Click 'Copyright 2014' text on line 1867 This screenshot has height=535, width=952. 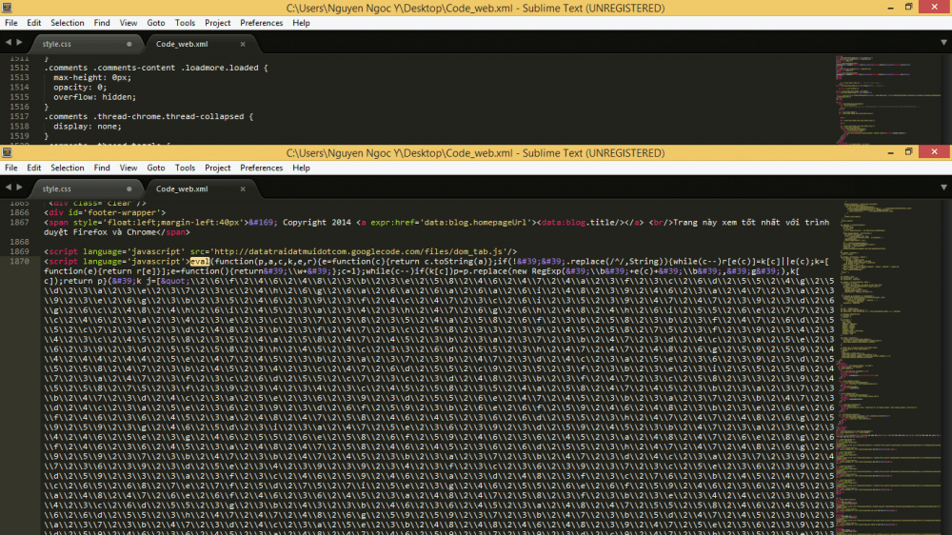tap(317, 223)
